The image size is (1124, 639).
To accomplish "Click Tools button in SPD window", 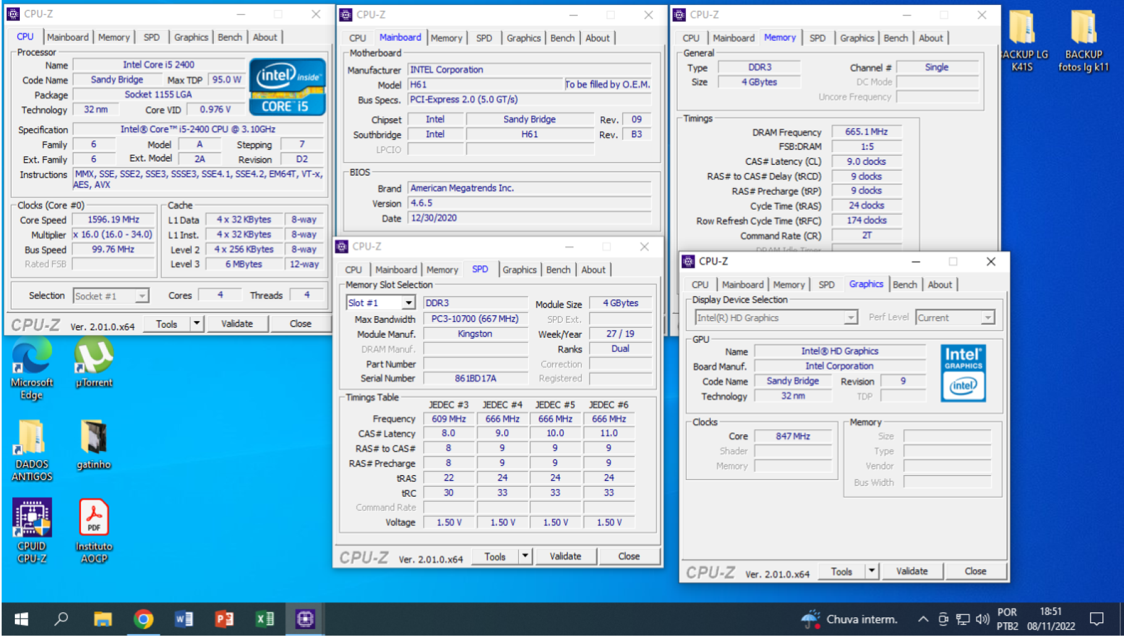I will pyautogui.click(x=495, y=556).
